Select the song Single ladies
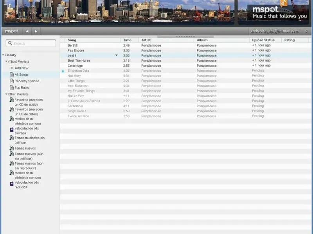The width and height of the screenshot is (313, 234). click(77, 111)
